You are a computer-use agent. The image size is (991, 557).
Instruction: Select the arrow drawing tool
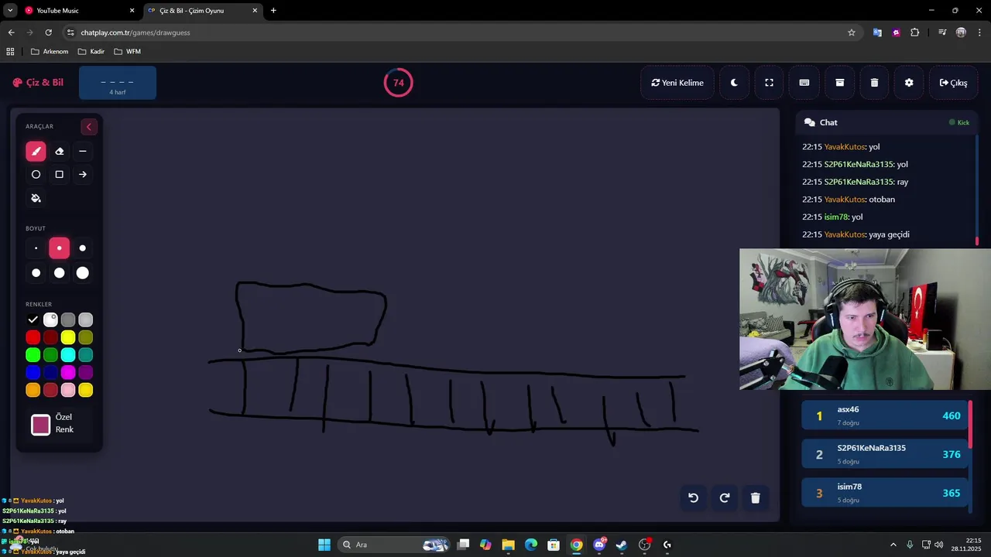pos(83,175)
